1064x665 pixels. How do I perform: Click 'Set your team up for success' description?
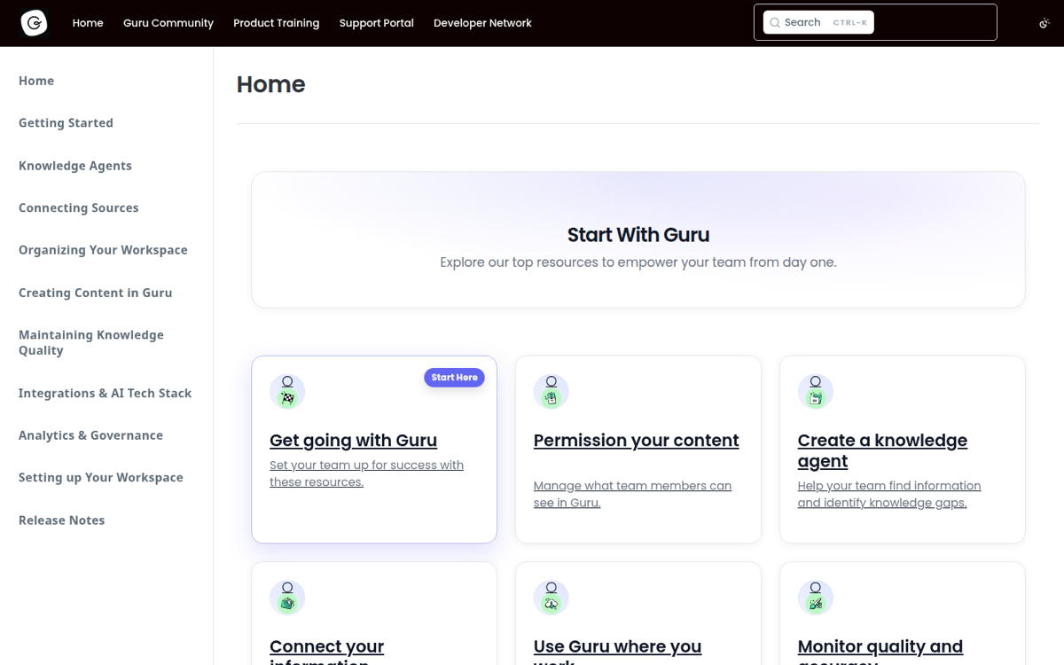tap(366, 473)
